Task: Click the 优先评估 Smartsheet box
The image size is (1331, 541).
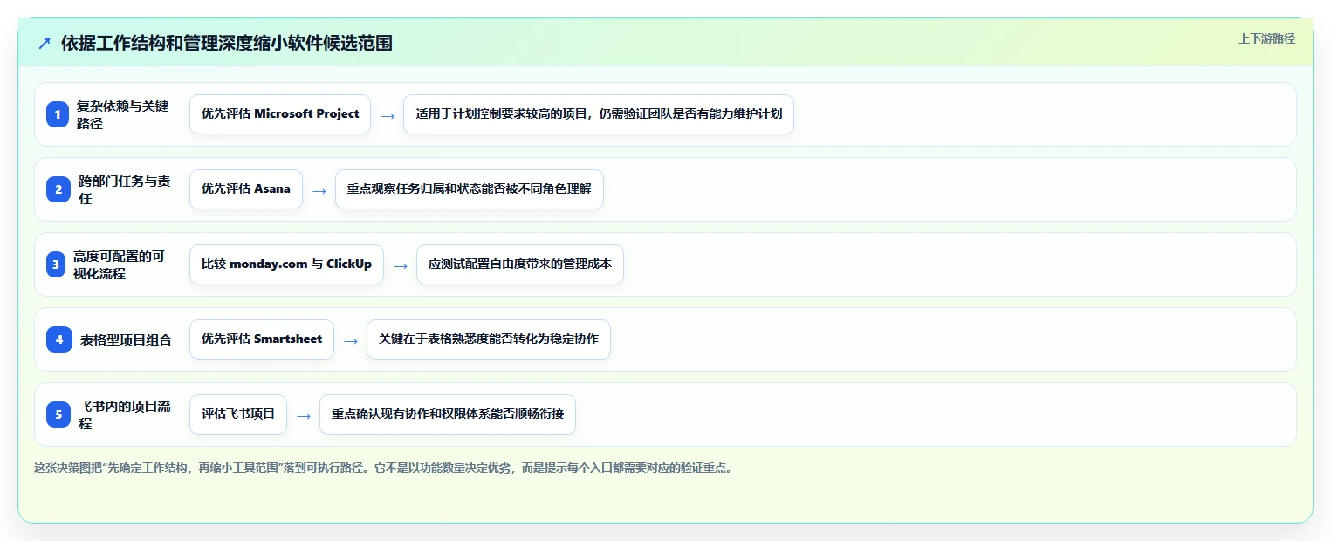Action: pos(262,339)
